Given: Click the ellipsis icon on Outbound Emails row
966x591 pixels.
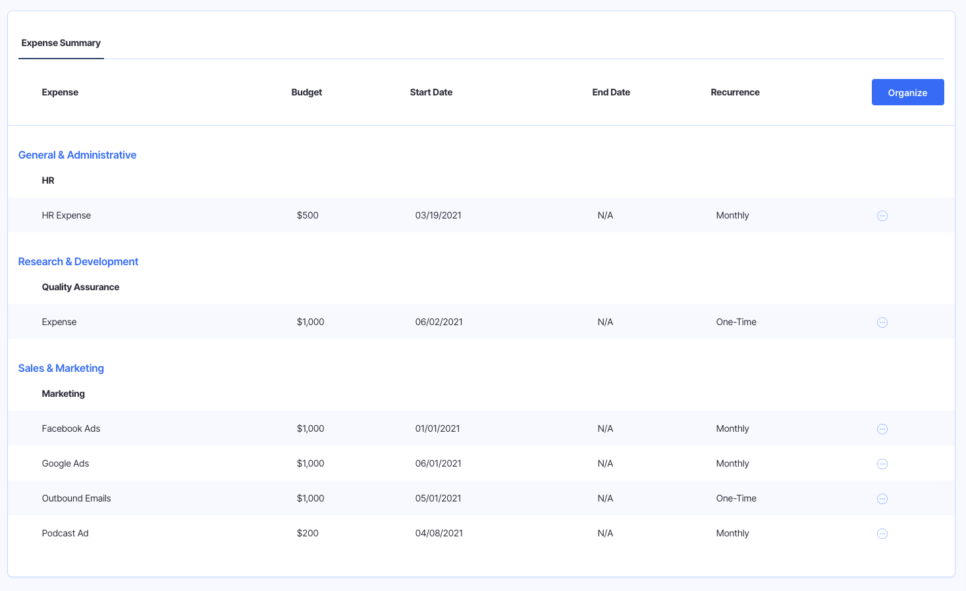Looking at the screenshot, I should coord(882,498).
